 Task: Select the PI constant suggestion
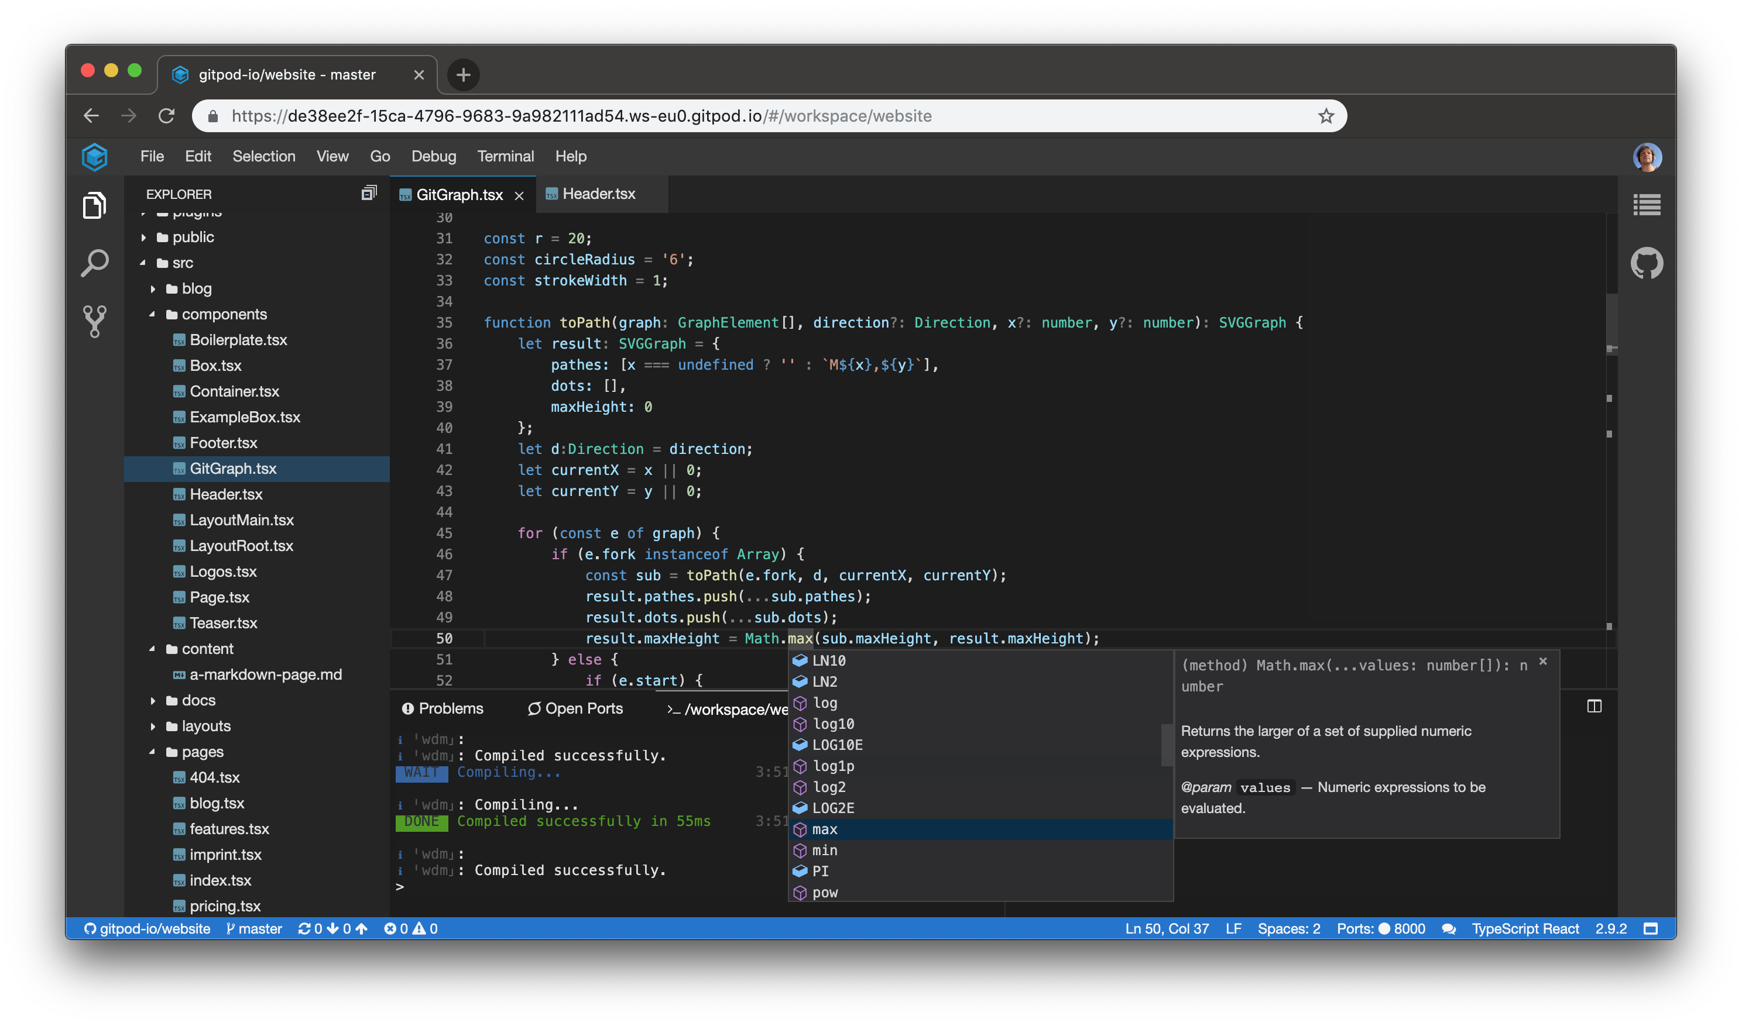(x=980, y=871)
